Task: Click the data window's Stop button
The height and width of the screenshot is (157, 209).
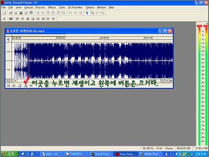Action: (x=20, y=85)
